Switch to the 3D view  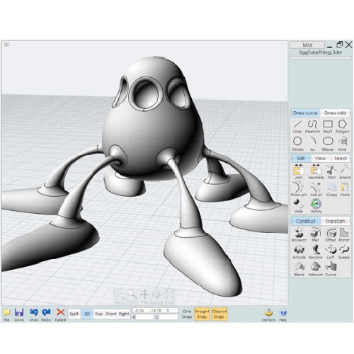point(87,314)
